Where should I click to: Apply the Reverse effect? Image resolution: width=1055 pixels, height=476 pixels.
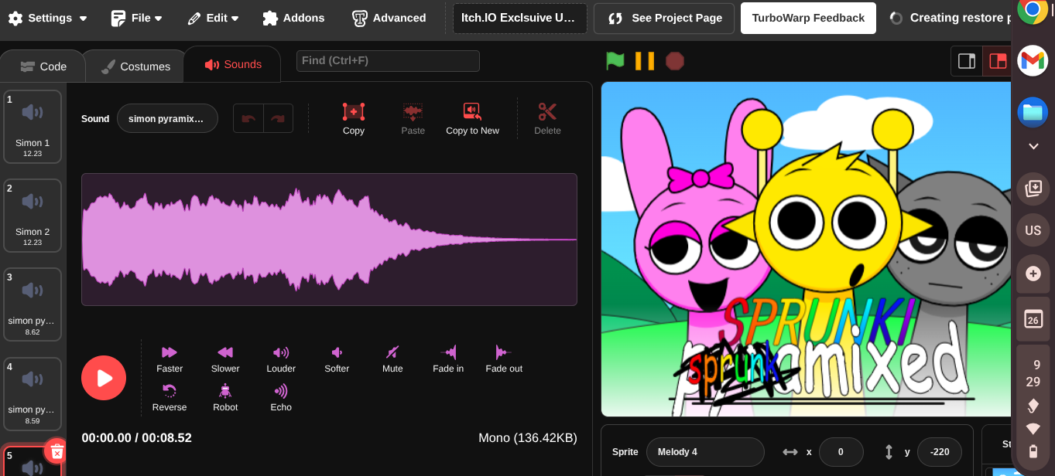point(170,398)
